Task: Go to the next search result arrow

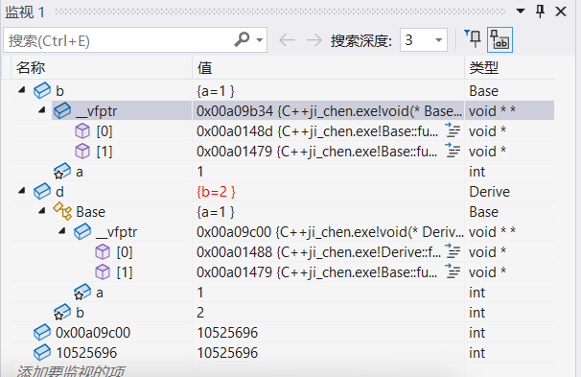Action: (314, 40)
